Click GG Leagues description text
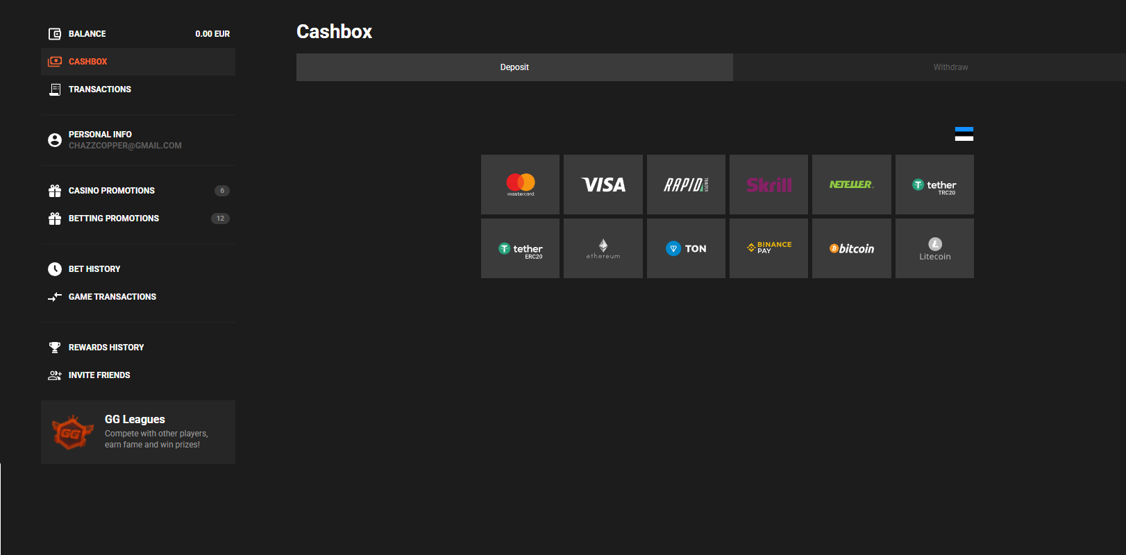1126x555 pixels. [156, 439]
